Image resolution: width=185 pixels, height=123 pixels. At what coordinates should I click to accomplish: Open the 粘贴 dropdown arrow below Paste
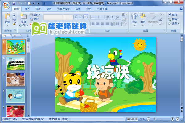point(7,26)
